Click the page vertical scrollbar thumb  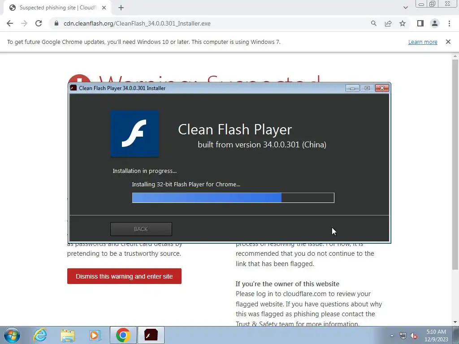coord(455,164)
